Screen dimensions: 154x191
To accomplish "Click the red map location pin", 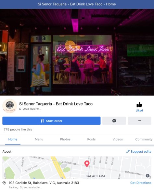I will coord(87,164).
